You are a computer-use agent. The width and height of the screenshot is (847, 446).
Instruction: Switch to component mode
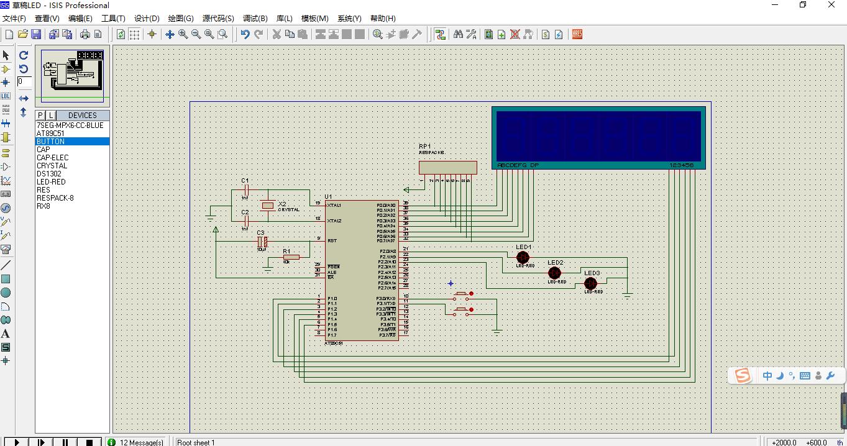click(x=6, y=69)
